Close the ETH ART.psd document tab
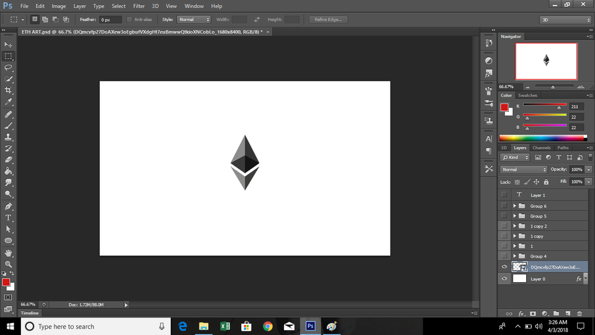Viewport: 595px width, 335px height. coord(268,32)
